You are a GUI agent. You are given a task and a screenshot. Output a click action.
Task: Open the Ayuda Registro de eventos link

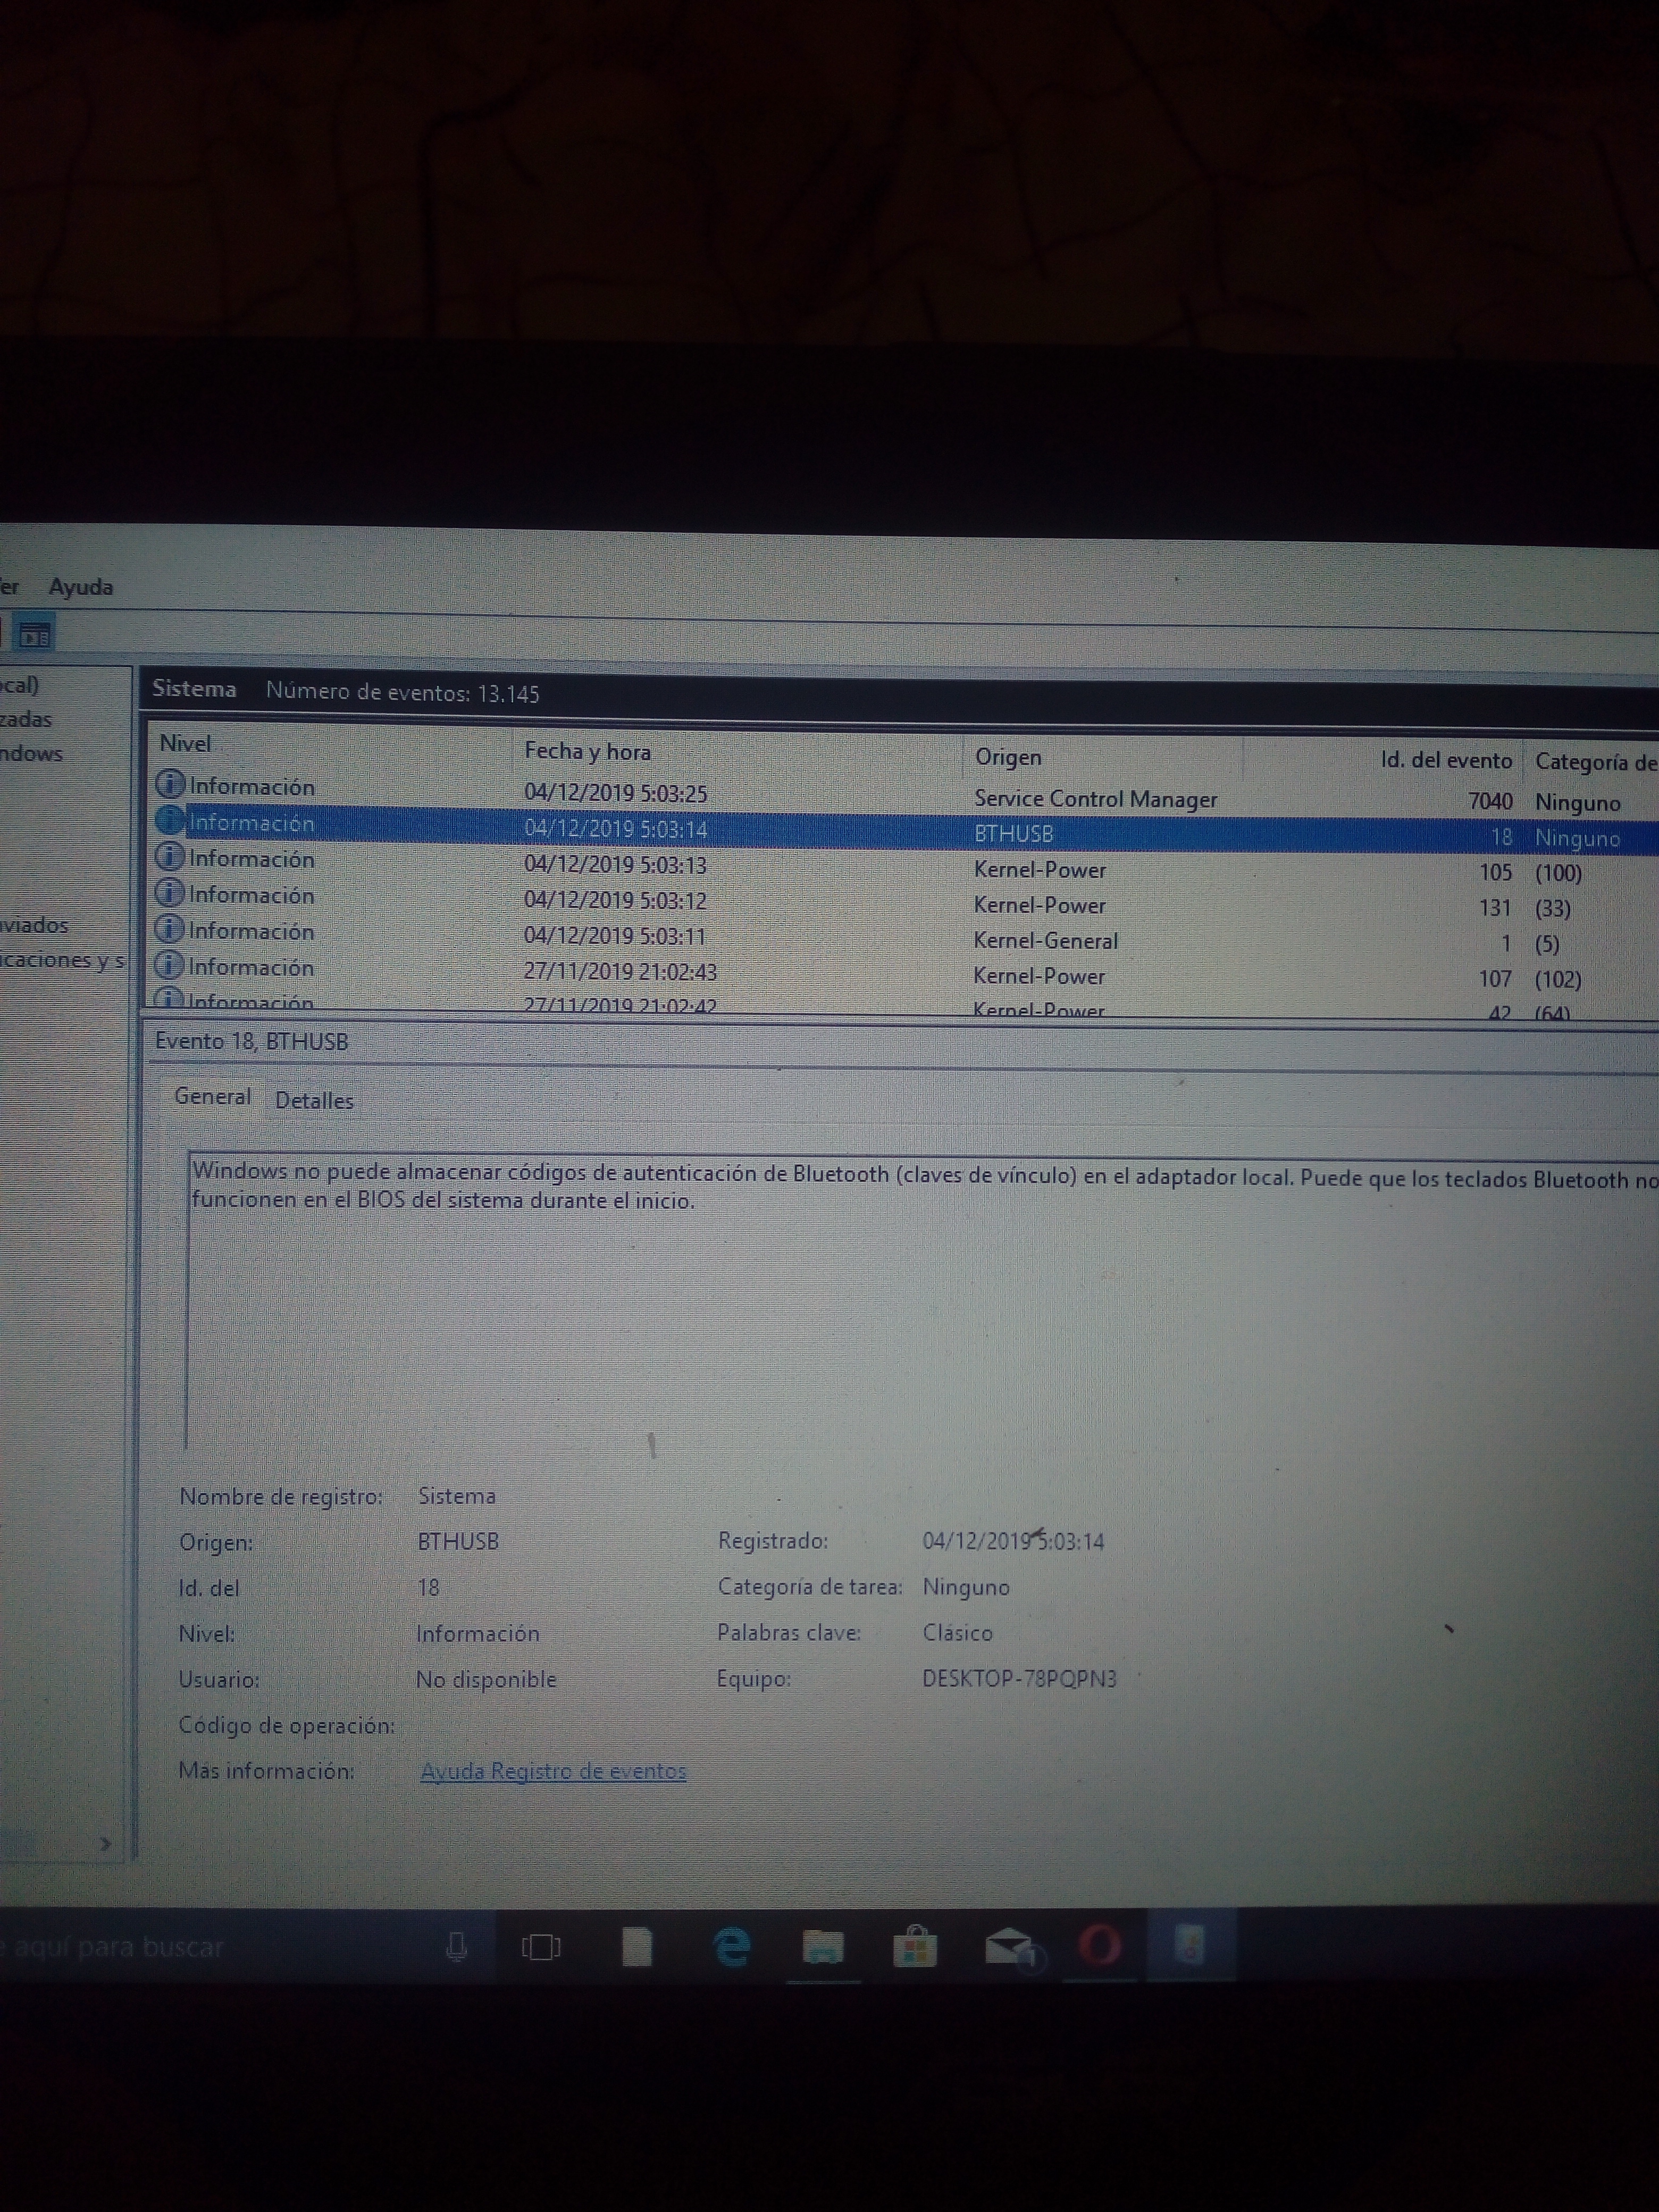coord(553,1771)
